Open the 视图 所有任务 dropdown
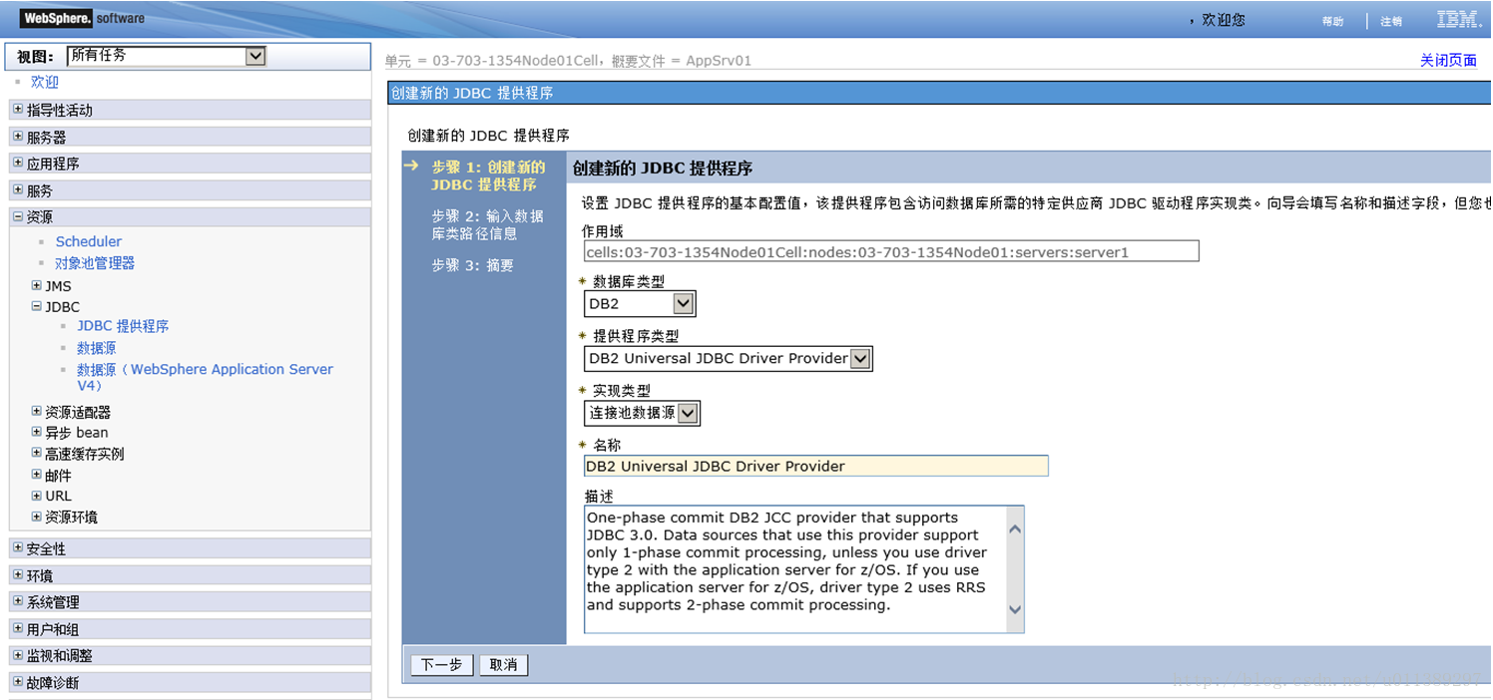 [166, 56]
